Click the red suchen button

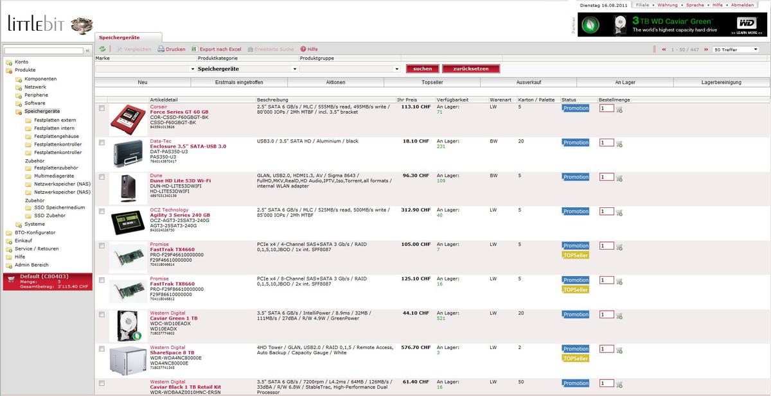click(423, 69)
